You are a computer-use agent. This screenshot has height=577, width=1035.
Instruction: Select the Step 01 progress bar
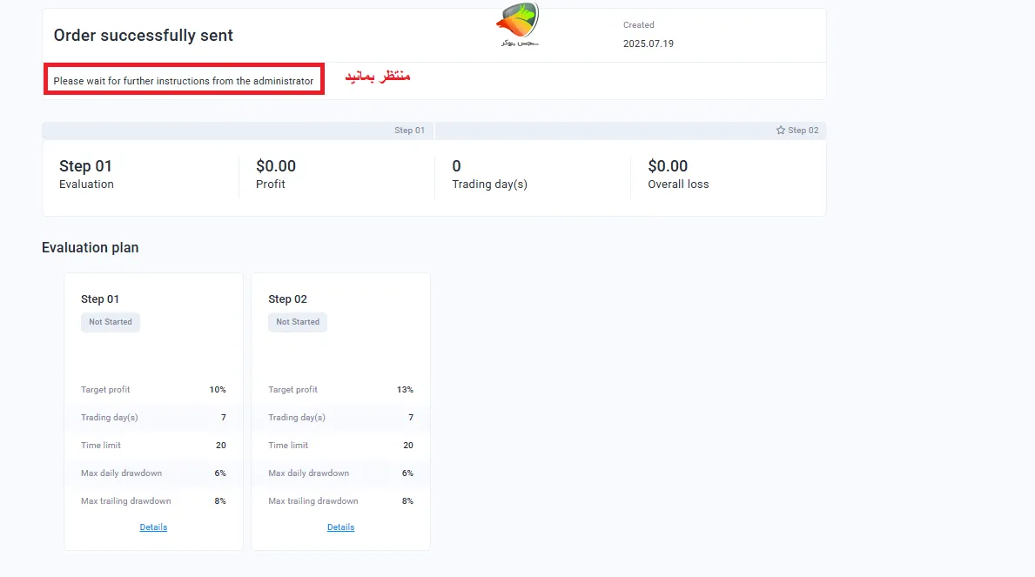point(235,130)
